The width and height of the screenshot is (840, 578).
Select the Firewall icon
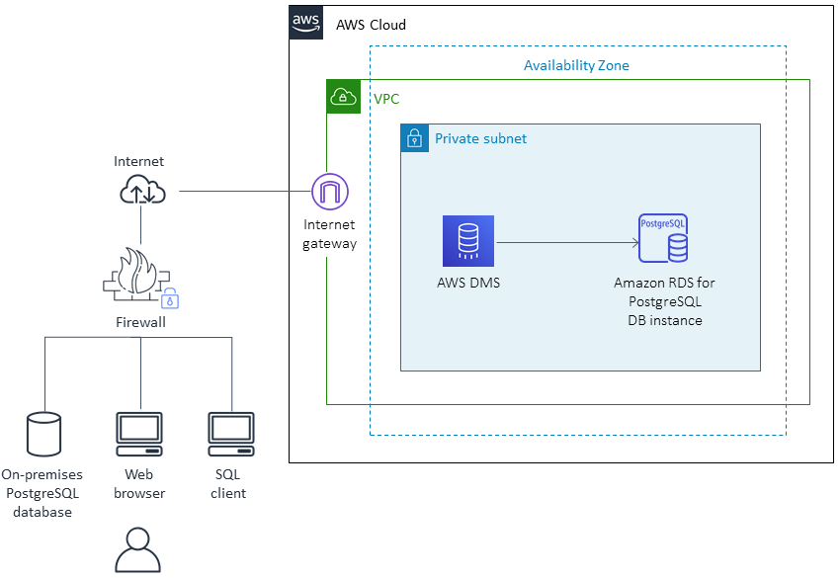(141, 278)
